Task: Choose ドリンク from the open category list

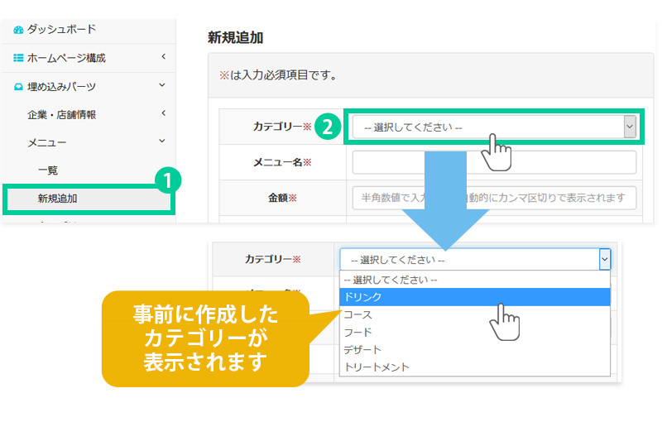Action: [474, 297]
